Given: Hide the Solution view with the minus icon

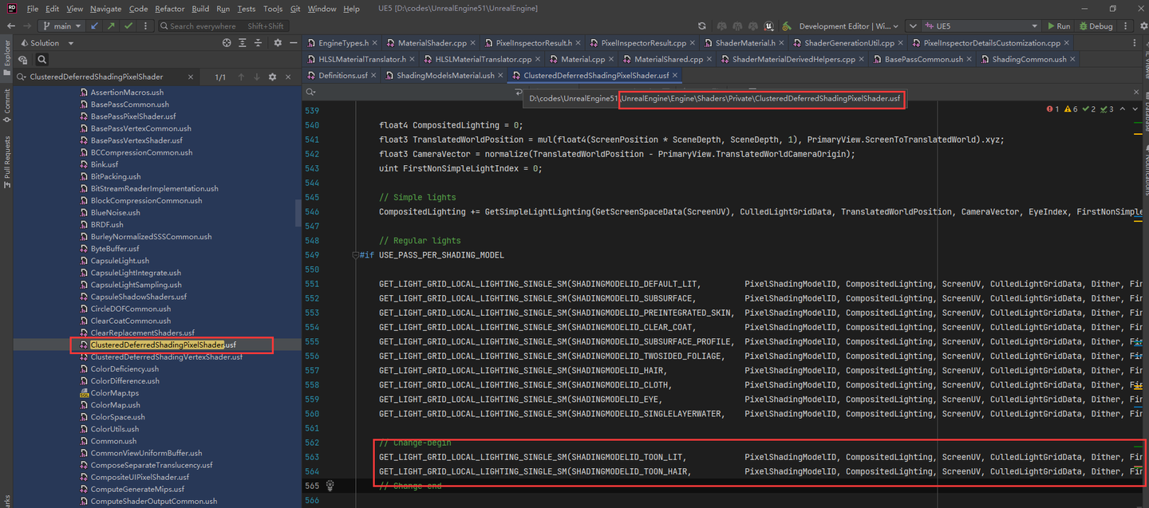Looking at the screenshot, I should click(293, 43).
